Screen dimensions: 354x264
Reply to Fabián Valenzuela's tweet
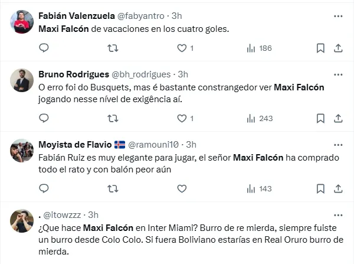coord(44,48)
